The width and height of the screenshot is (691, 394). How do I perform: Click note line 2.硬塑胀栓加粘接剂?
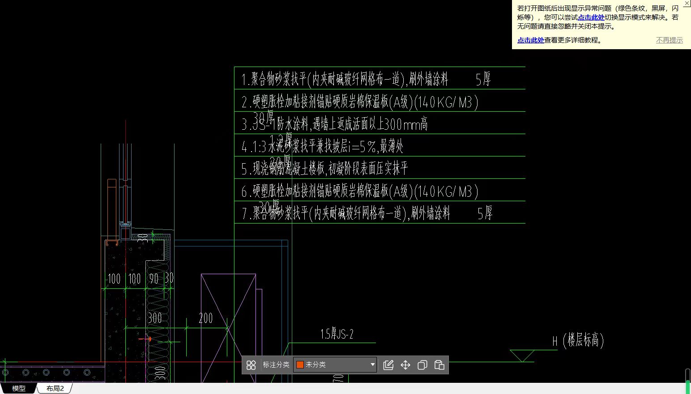360,102
